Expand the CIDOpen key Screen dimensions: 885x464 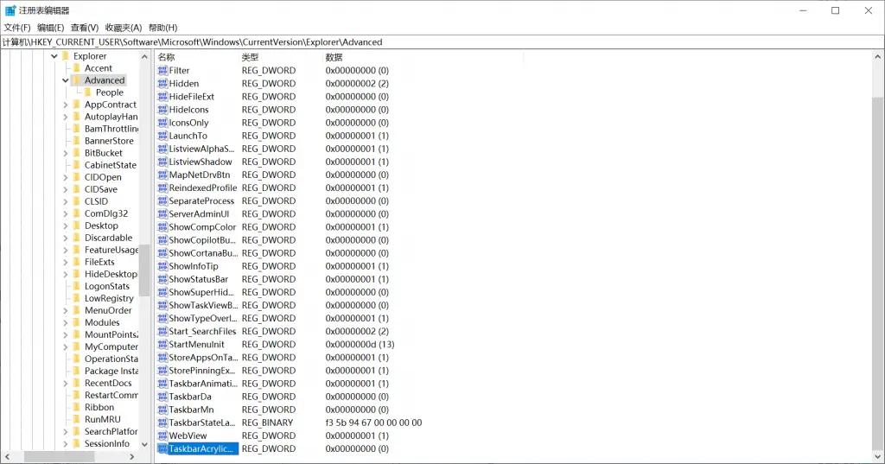(66, 177)
